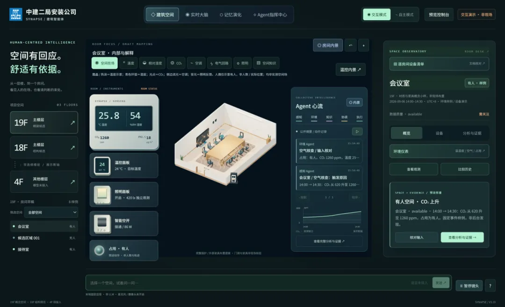Open 会议室 / 空气核查：触发原因 card
The height and width of the screenshot is (307, 505).
[329, 178]
